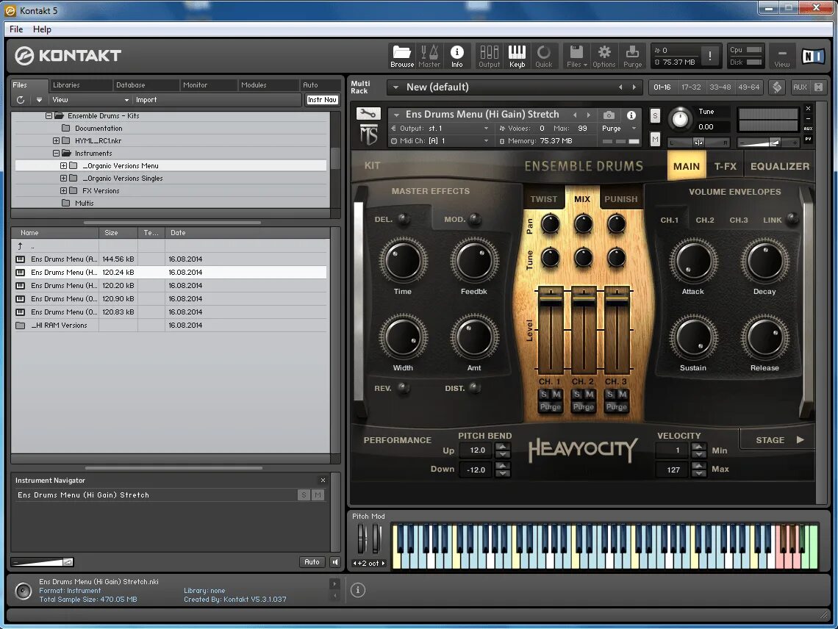Screen dimensions: 838x629
Task: Click the instrument pan slider
Action: pos(698,142)
